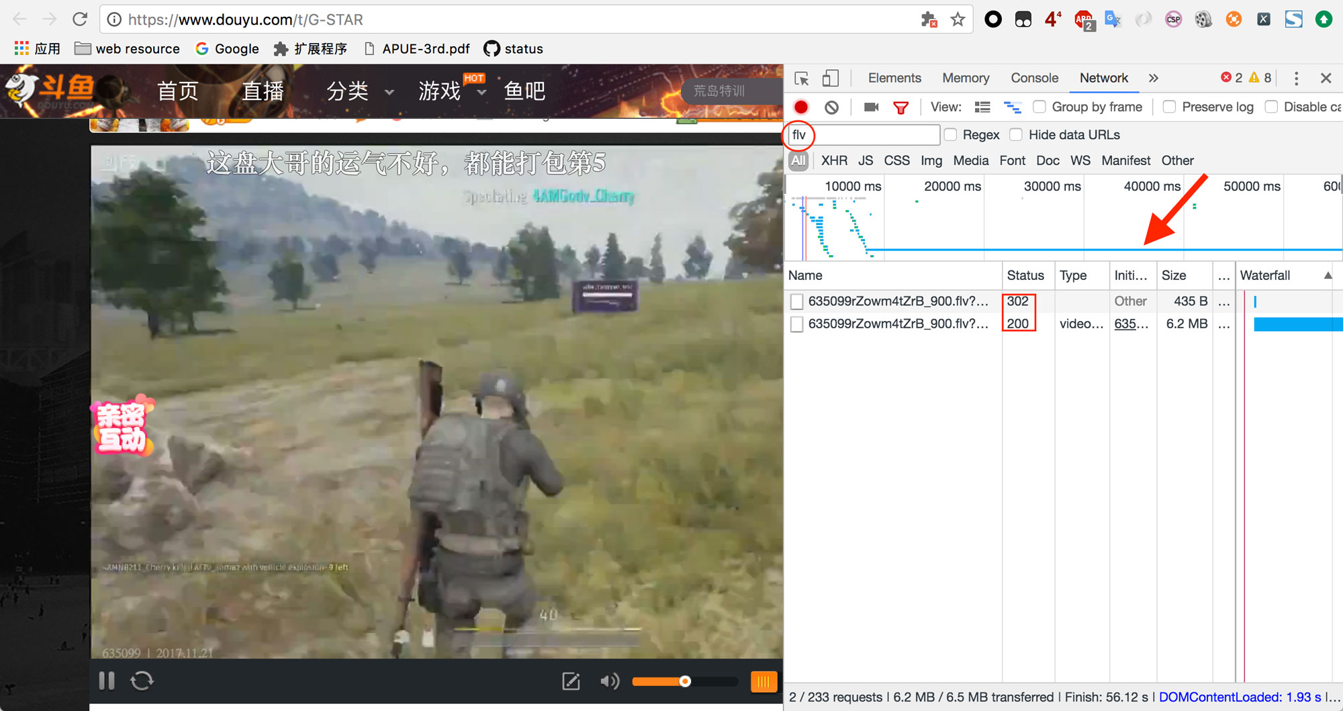Toggle the Waterfall column sort arrow
Viewport: 1343px width, 711px height.
[1328, 275]
